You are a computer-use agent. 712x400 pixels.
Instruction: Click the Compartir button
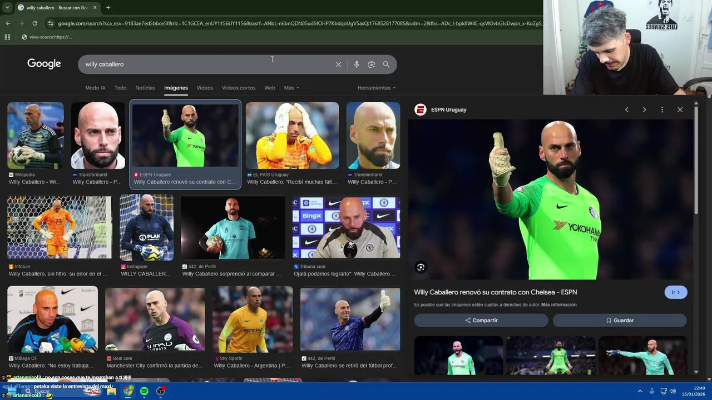(x=481, y=321)
